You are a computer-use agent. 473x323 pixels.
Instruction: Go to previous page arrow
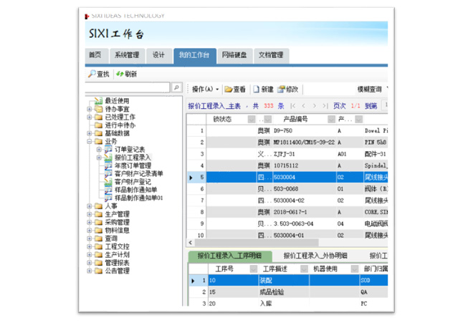tap(303, 106)
